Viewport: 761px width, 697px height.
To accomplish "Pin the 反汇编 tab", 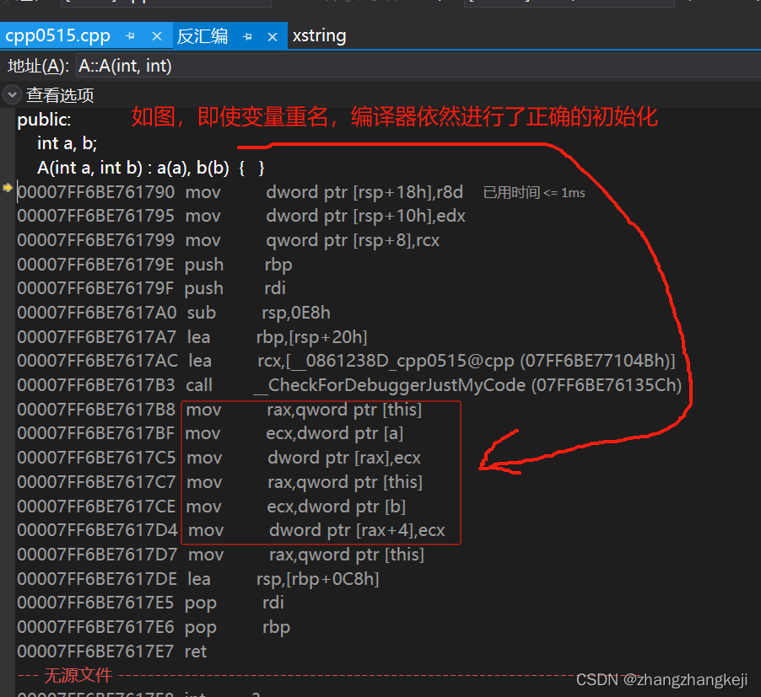I will 247,36.
